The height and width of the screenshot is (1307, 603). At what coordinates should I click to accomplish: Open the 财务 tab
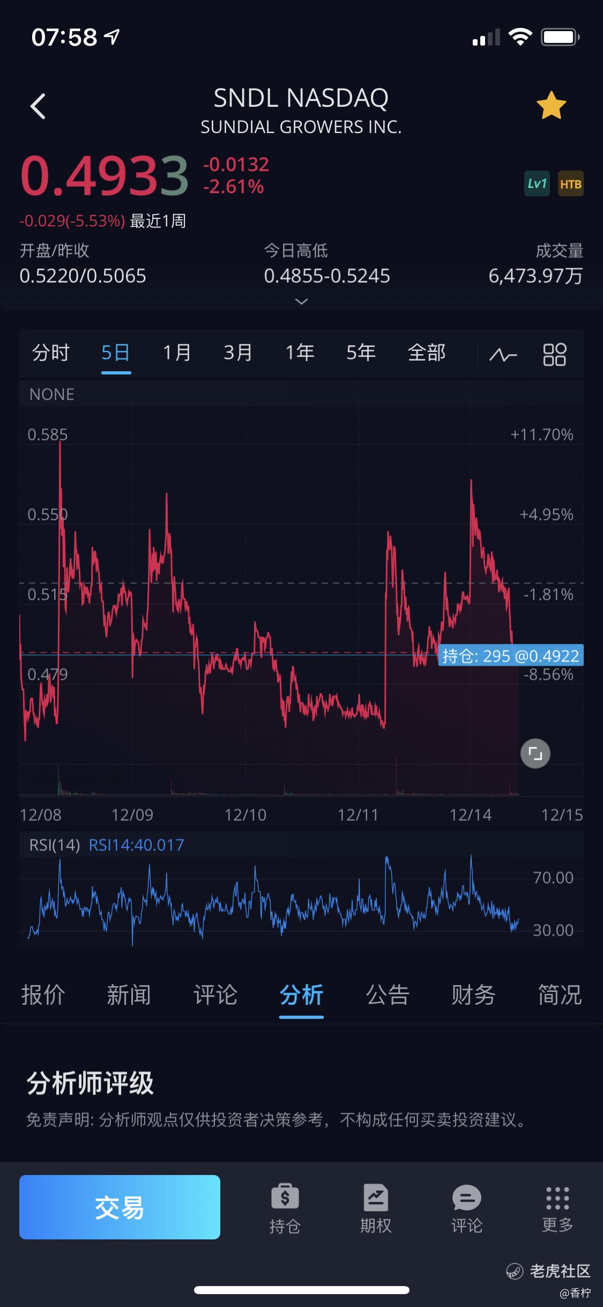click(x=473, y=995)
